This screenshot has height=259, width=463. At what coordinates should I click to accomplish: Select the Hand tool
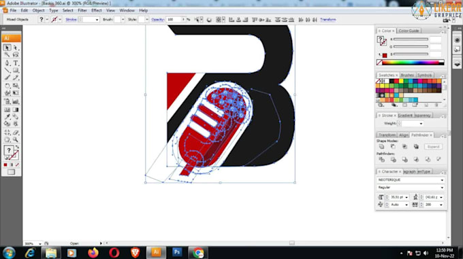(x=7, y=140)
